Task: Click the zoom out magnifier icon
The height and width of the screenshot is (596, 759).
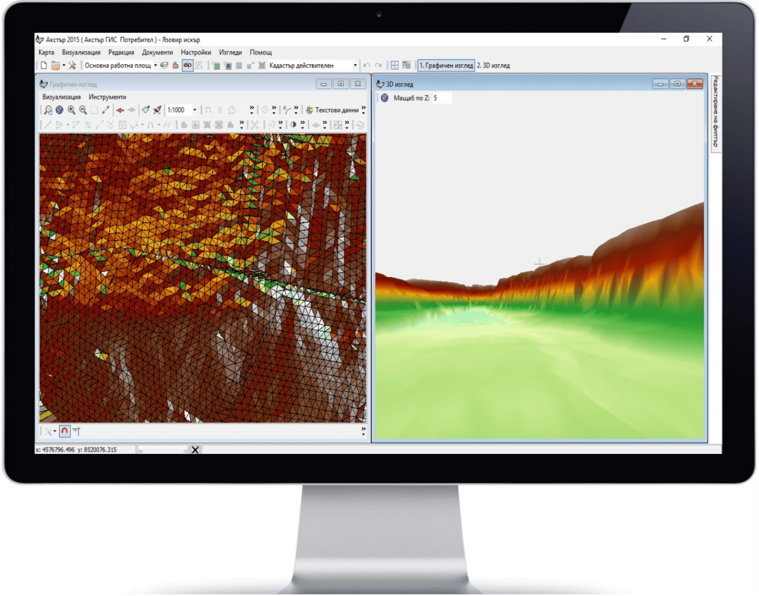Action: (83, 110)
